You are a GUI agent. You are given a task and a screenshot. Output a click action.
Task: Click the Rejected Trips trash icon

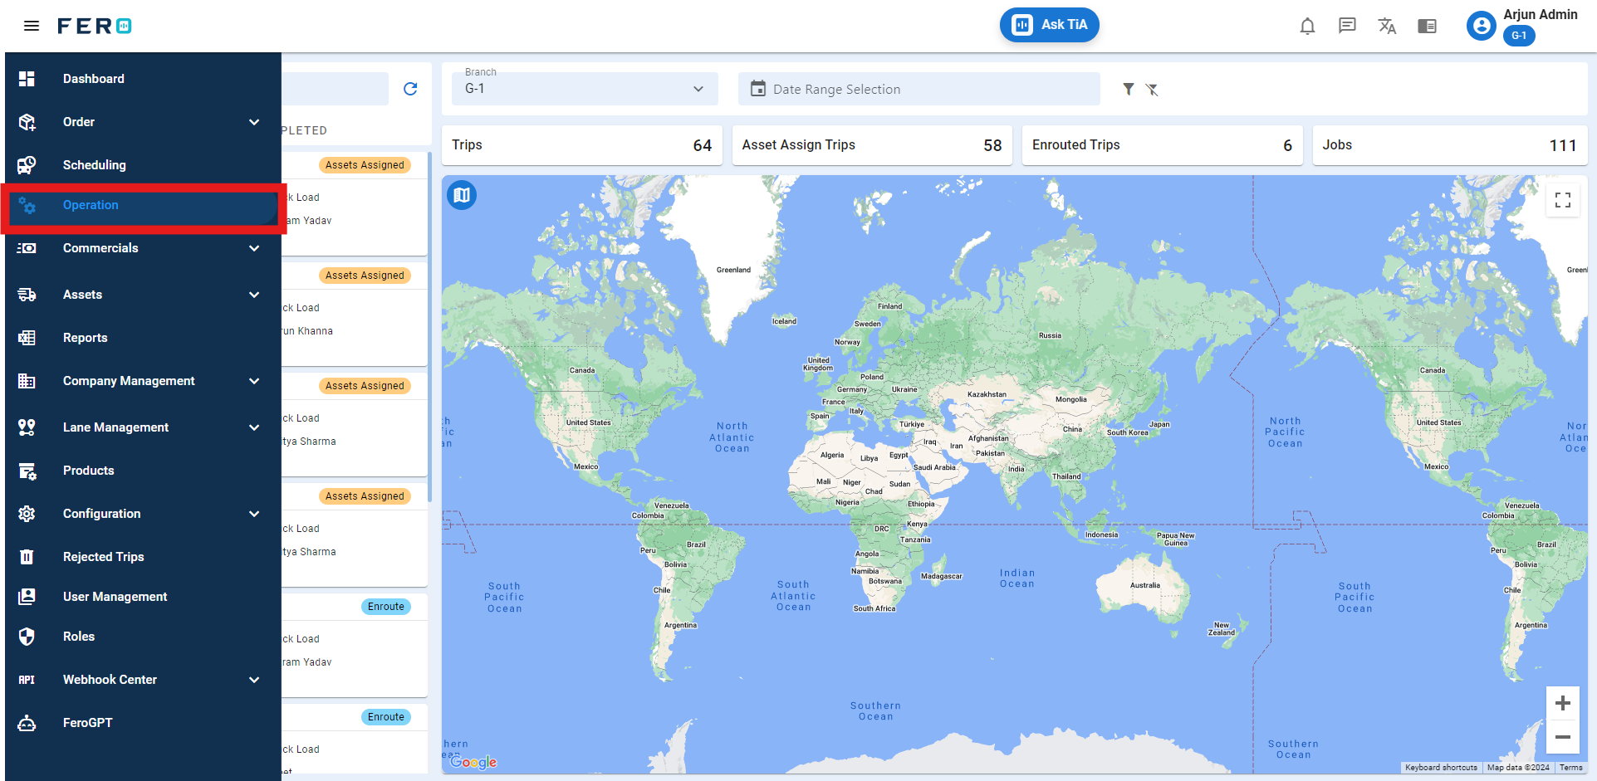(27, 557)
